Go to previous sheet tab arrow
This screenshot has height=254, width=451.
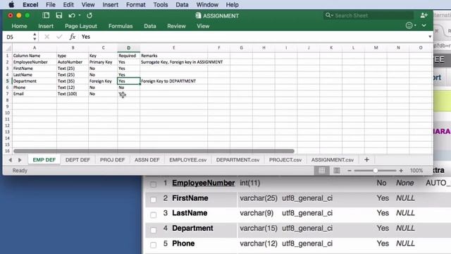click(11, 160)
